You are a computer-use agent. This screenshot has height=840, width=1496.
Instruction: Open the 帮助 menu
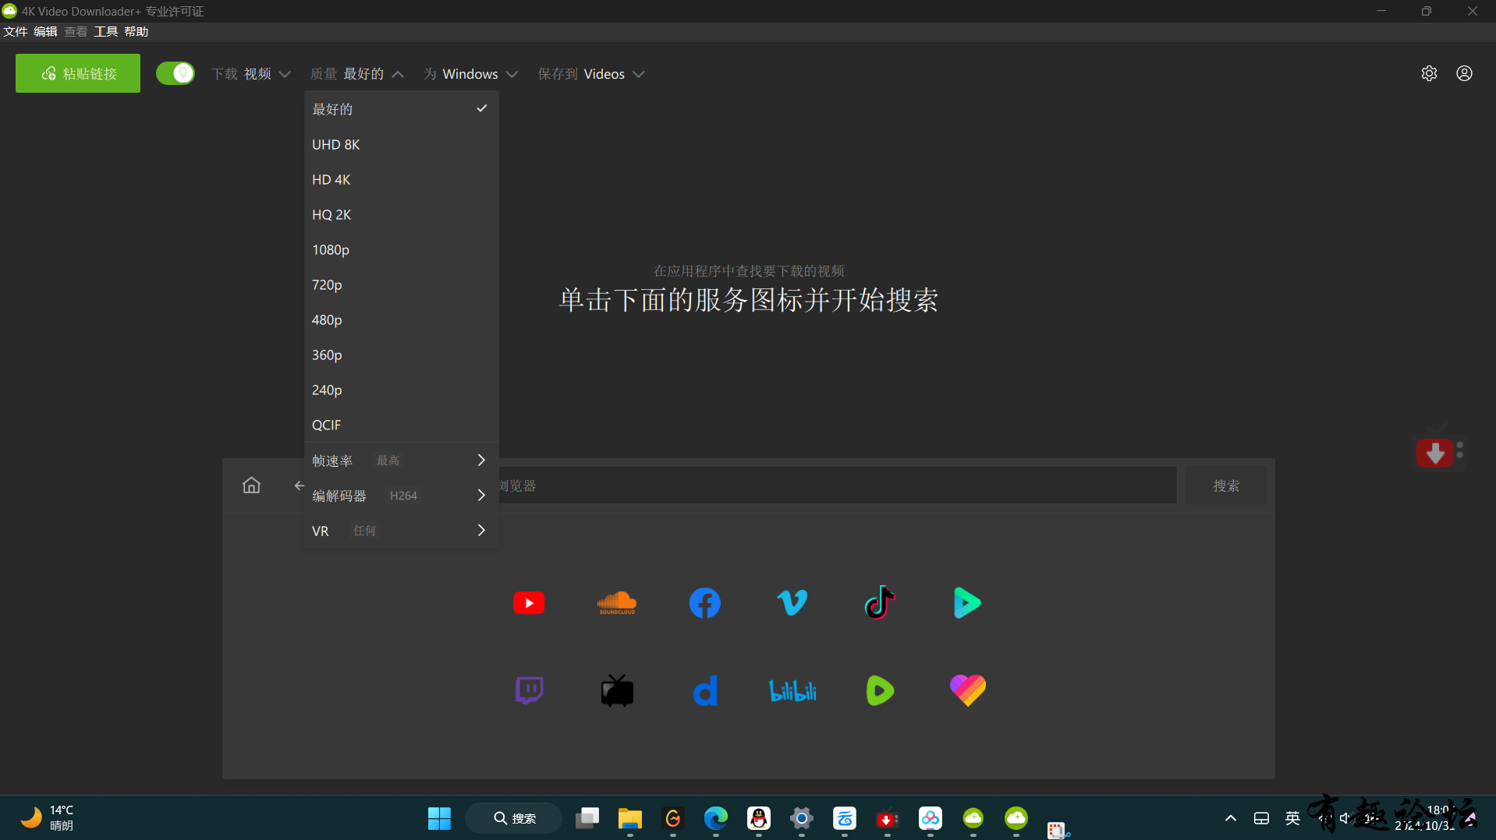[136, 31]
